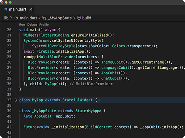Open the _MyAppState breadcrumb segment
This screenshot has height=138, width=185.
(60, 18)
